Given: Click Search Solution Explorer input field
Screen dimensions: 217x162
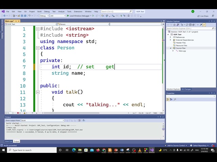Looking at the screenshot, I should coord(189,28).
